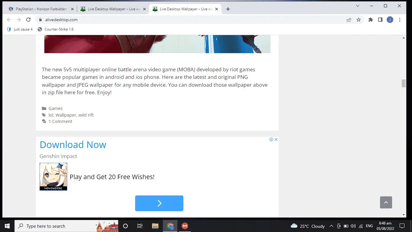
Task: Open a new tab with plus button
Action: click(x=228, y=9)
